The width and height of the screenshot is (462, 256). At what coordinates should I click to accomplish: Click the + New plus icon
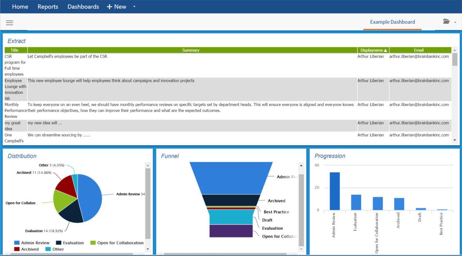pos(109,6)
